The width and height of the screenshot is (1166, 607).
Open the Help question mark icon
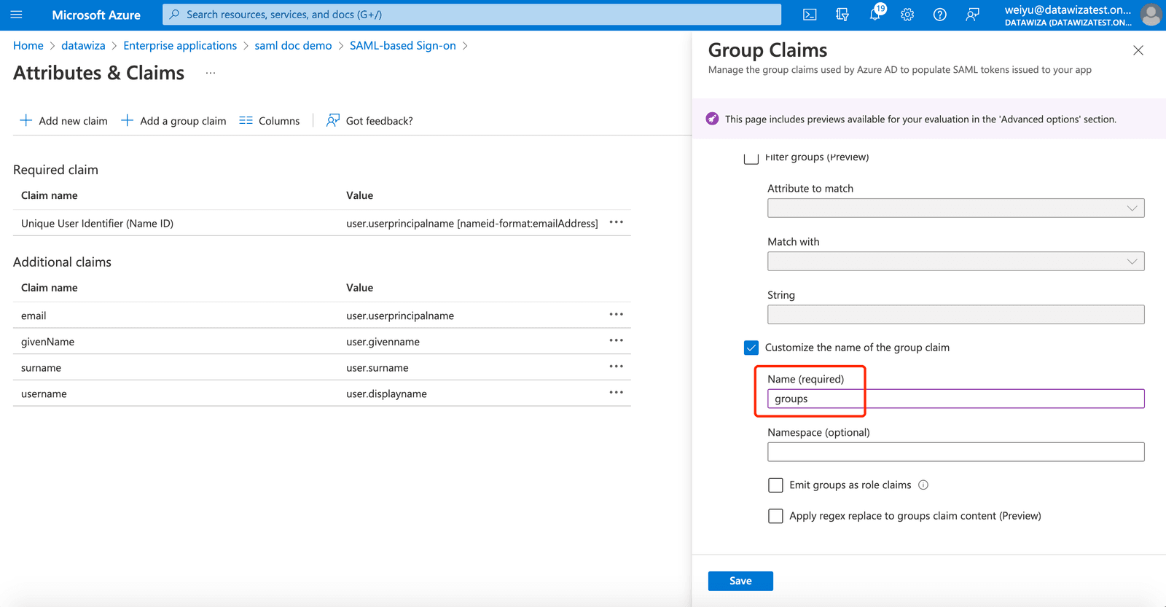click(x=940, y=15)
